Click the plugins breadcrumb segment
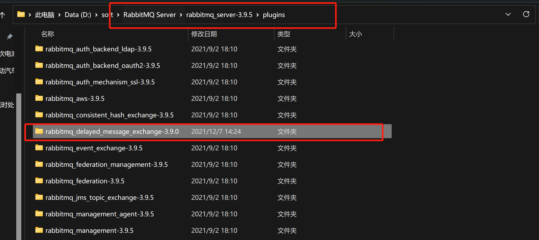Screen dimensions: 539x240 pyautogui.click(x=274, y=15)
